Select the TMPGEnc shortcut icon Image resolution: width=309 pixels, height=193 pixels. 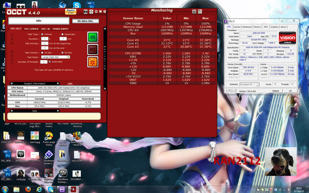pos(49,176)
